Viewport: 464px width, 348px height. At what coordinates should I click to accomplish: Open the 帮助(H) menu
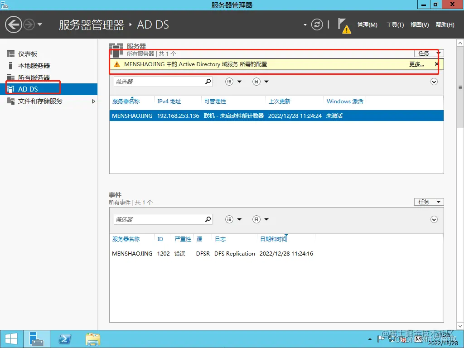click(x=445, y=25)
